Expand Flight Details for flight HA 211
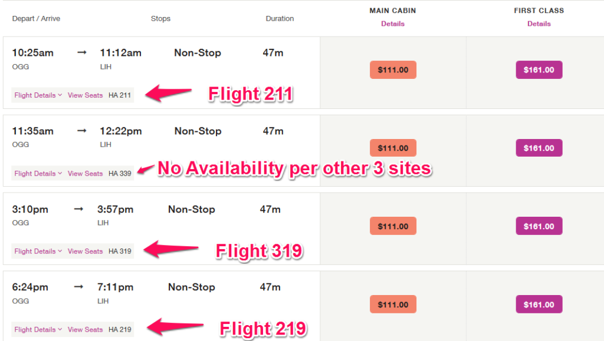Screen dimensions: 604x341 (36, 95)
